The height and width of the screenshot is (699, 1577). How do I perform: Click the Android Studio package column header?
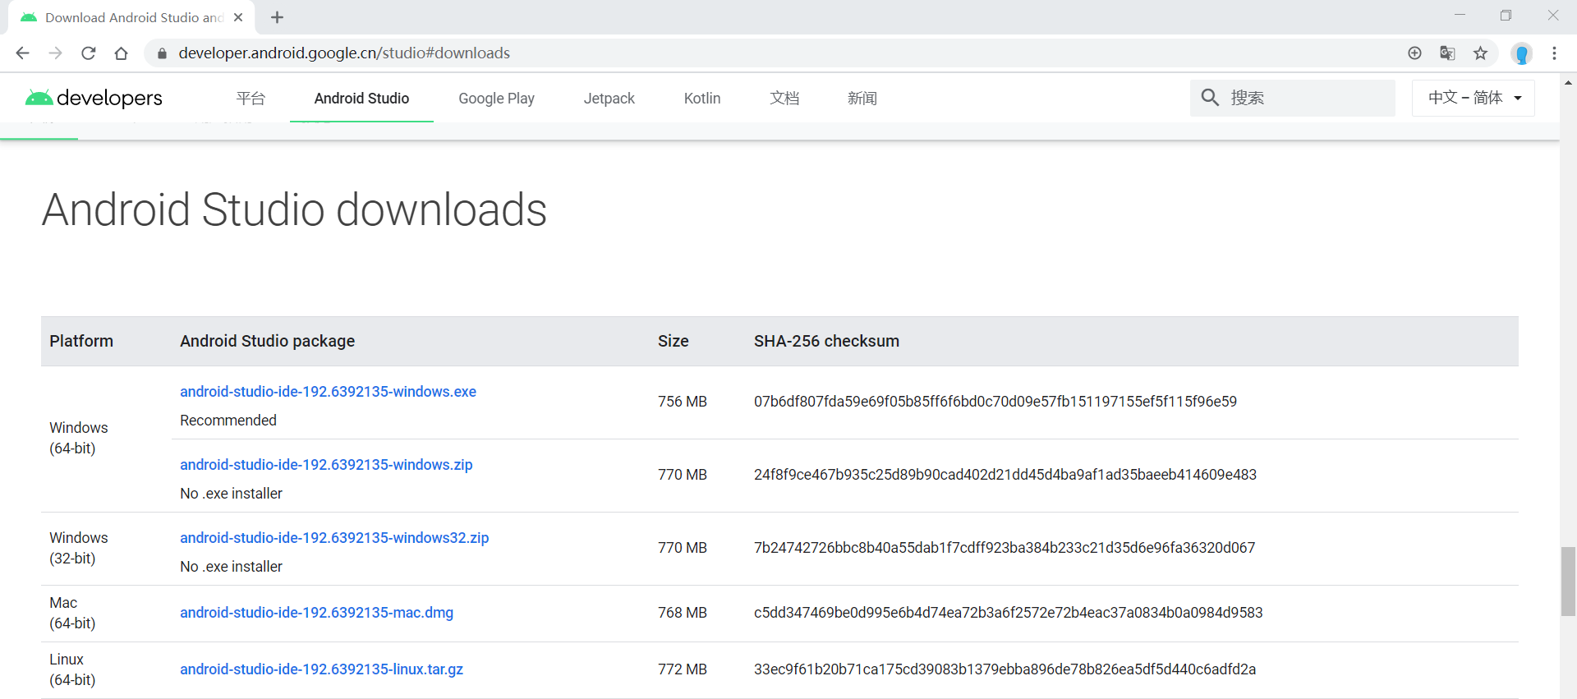pos(267,341)
